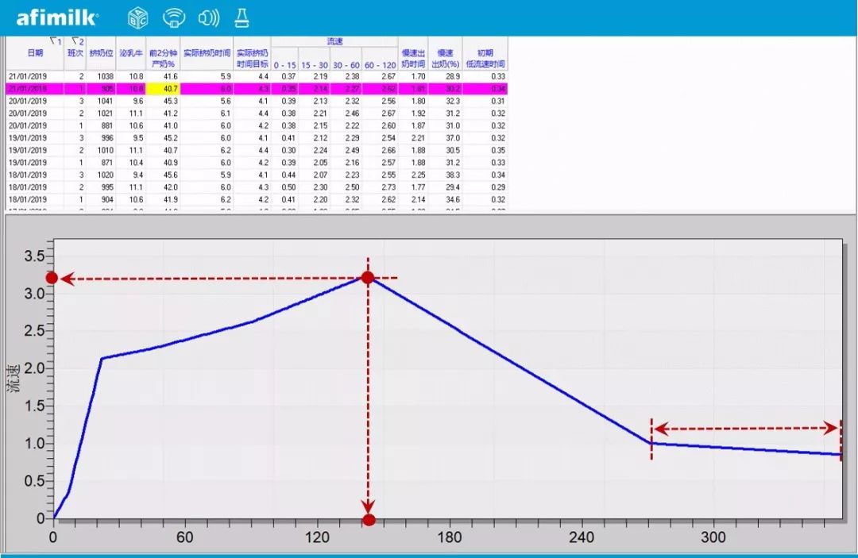
Task: Click the yellow 40.7 highlighted cell
Action: pos(163,89)
